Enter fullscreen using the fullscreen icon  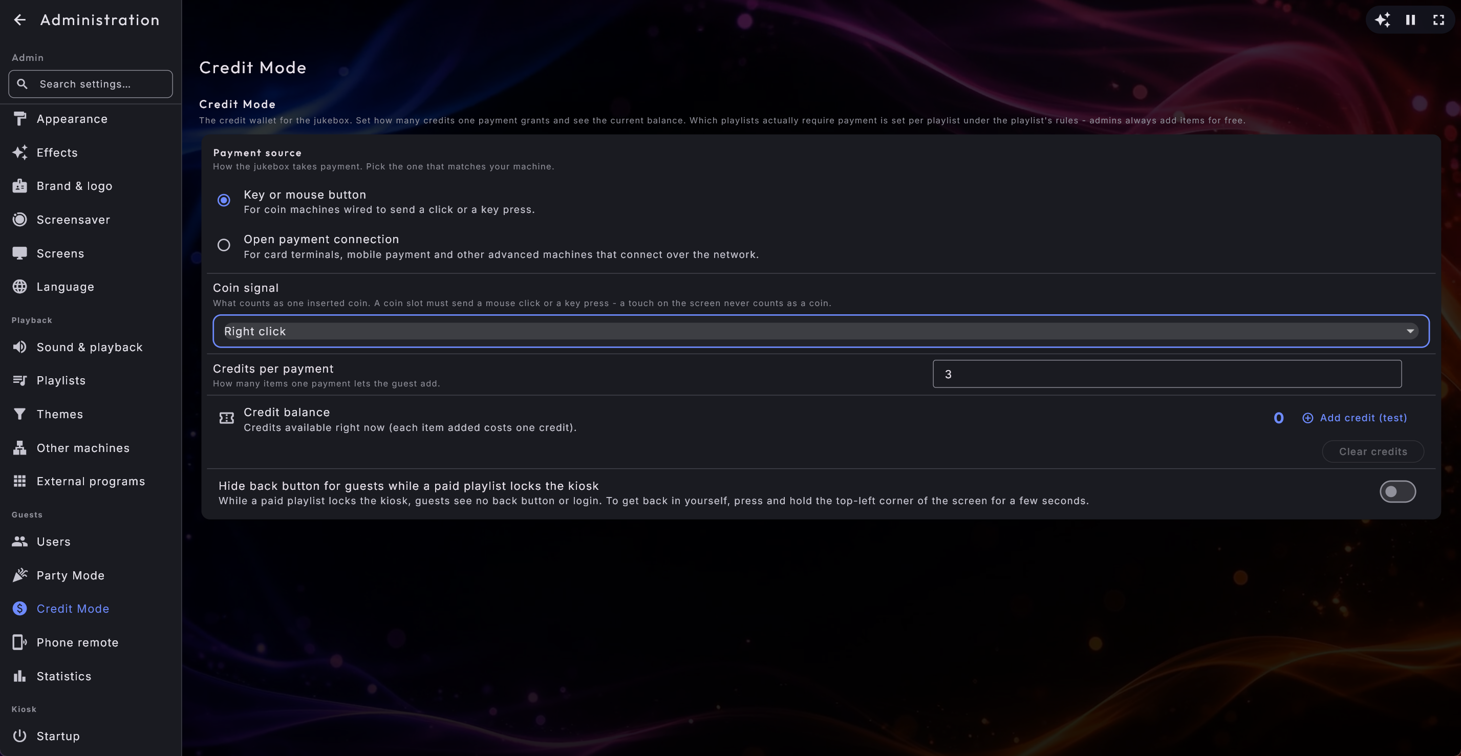(x=1439, y=20)
